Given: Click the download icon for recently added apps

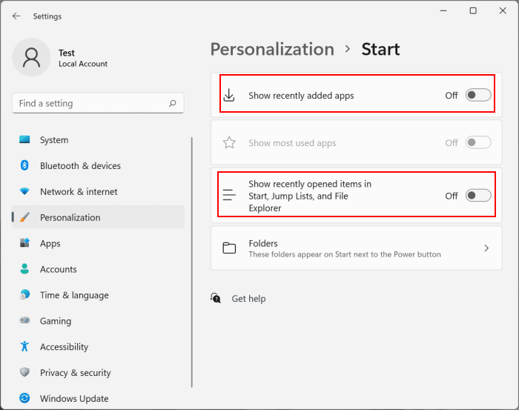Looking at the screenshot, I should (x=229, y=96).
